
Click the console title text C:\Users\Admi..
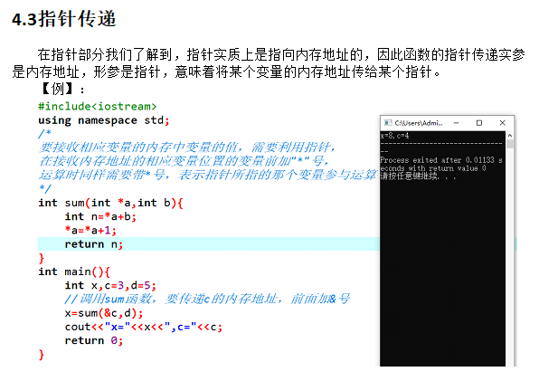tap(419, 123)
